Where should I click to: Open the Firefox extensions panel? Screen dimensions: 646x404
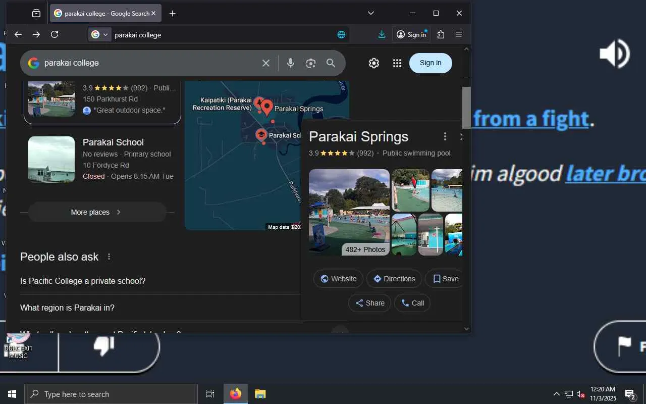click(441, 34)
